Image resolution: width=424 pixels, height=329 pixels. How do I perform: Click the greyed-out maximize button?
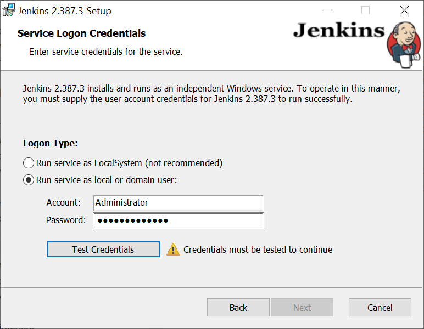(x=366, y=10)
